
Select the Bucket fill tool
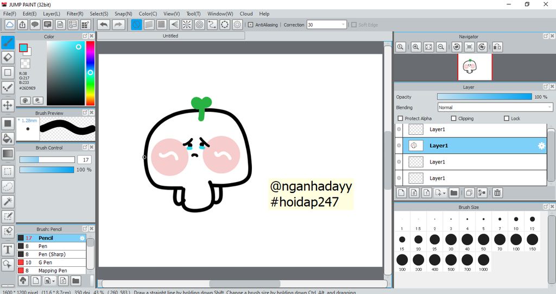coord(8,139)
